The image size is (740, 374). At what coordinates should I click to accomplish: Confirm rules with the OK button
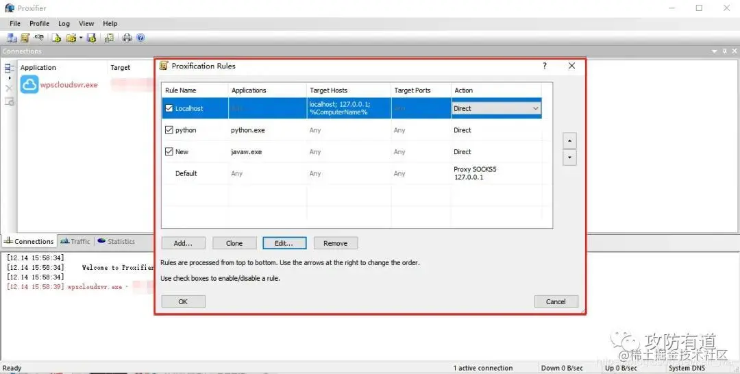pyautogui.click(x=183, y=302)
